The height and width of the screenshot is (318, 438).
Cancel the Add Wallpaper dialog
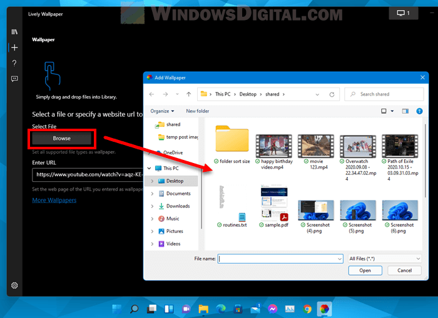pyautogui.click(x=404, y=271)
